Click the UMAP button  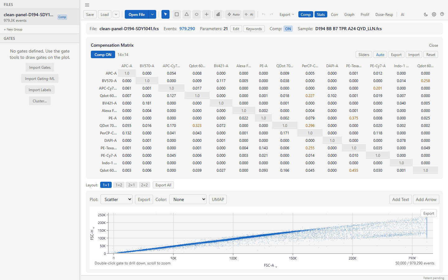click(x=218, y=199)
